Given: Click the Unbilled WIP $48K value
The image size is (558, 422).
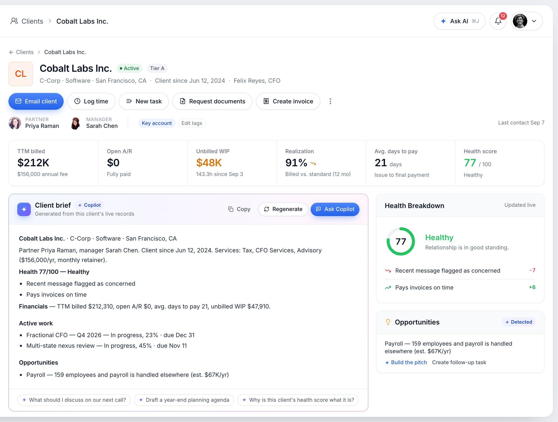Looking at the screenshot, I should 209,163.
